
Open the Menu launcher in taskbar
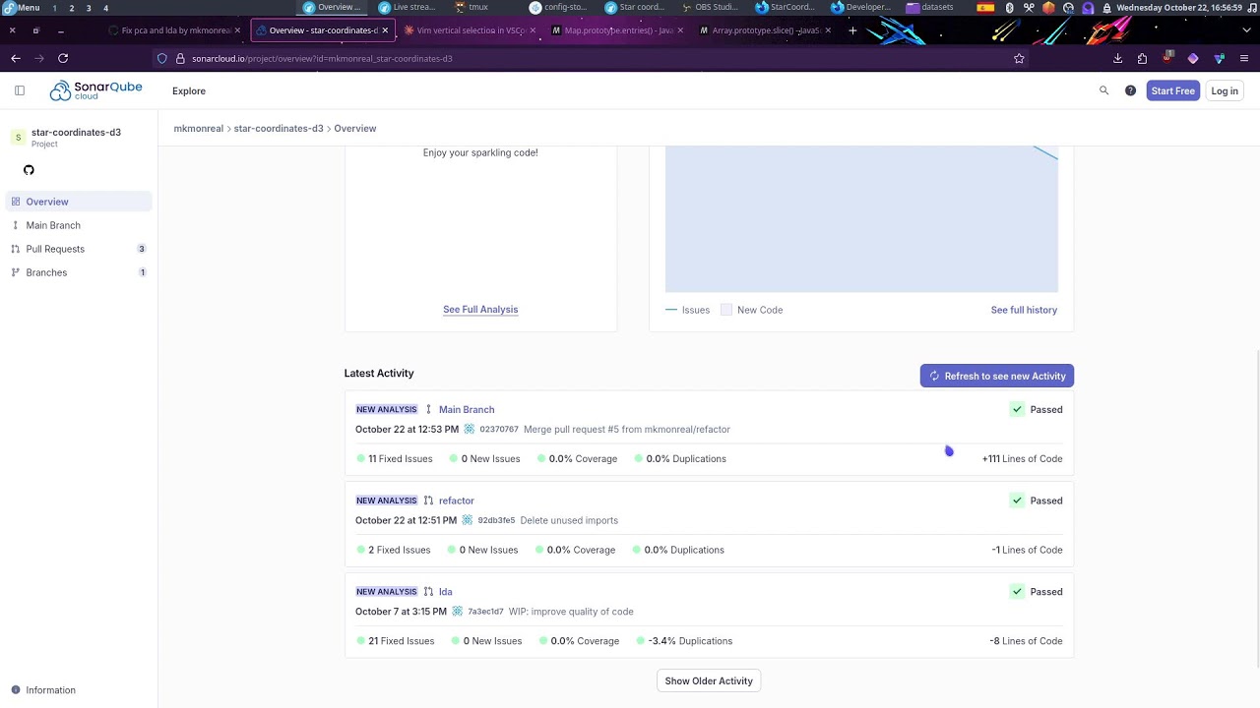22,8
